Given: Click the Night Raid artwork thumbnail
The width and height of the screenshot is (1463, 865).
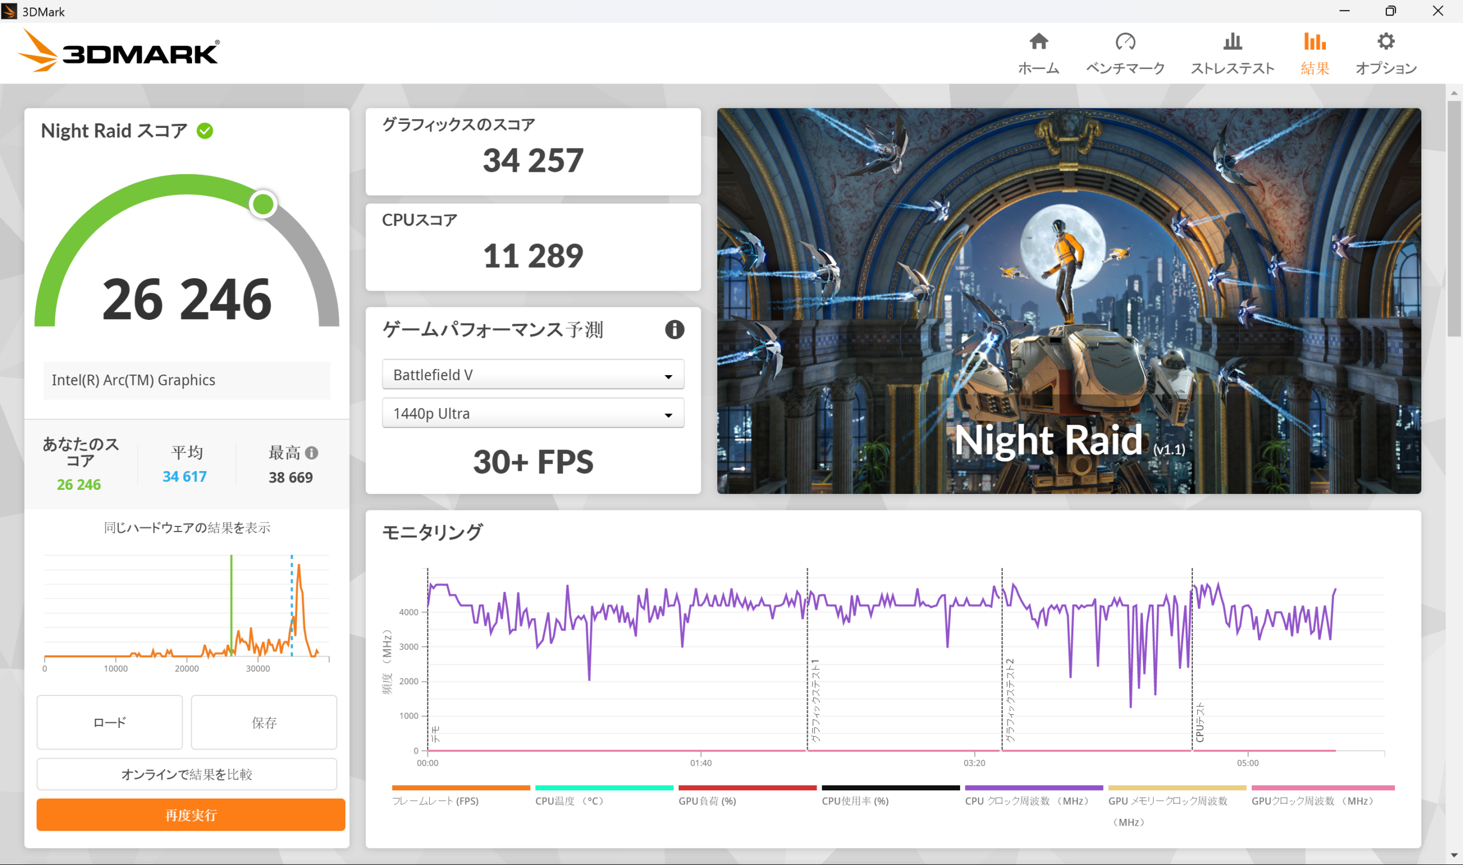Looking at the screenshot, I should coord(1069,301).
